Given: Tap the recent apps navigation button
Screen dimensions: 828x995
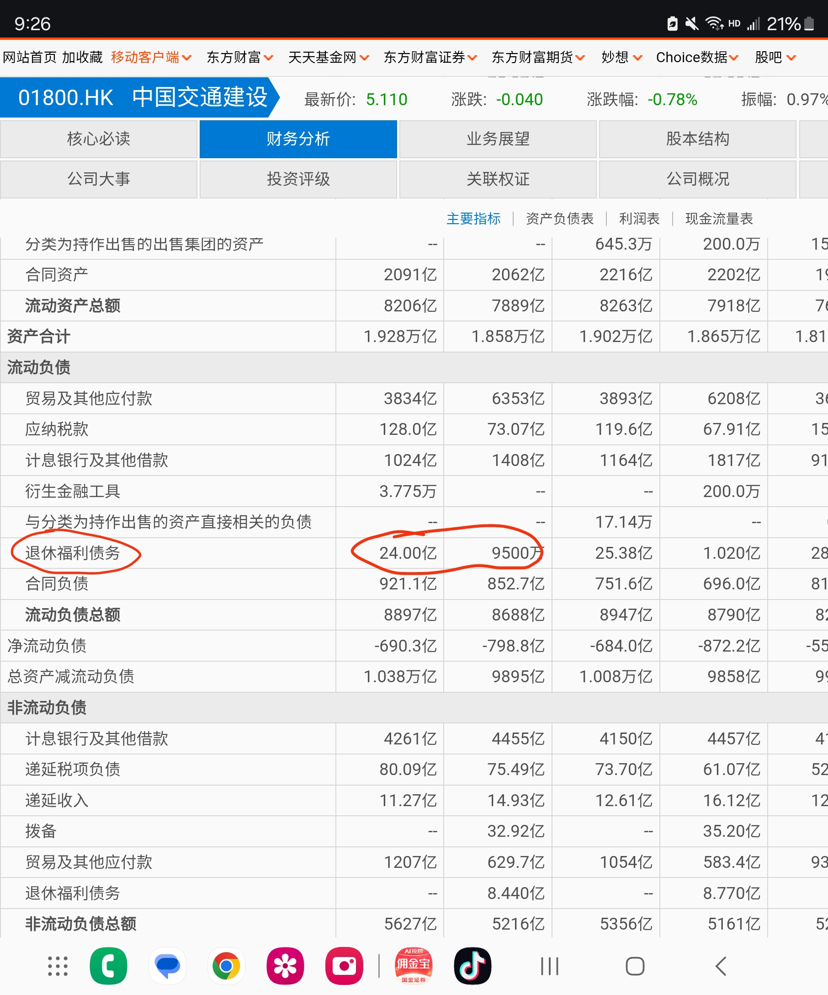Looking at the screenshot, I should click(550, 966).
